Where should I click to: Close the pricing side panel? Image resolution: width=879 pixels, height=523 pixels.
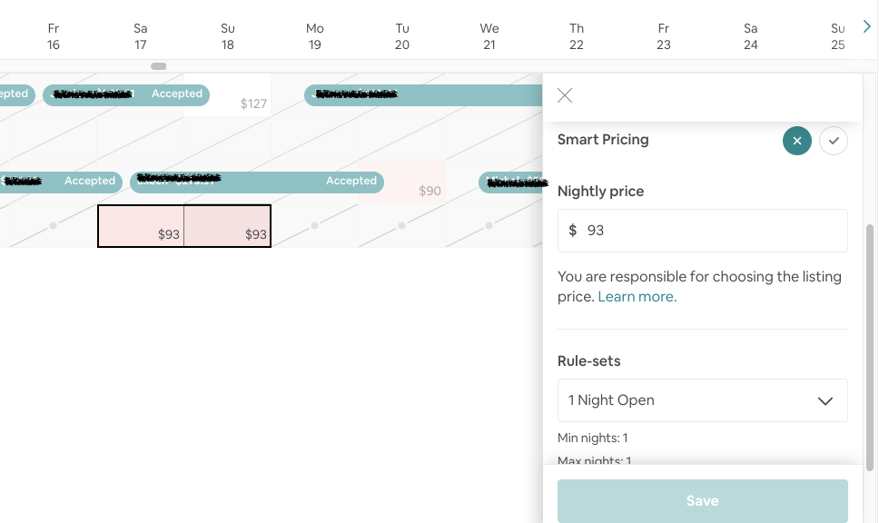[565, 95]
